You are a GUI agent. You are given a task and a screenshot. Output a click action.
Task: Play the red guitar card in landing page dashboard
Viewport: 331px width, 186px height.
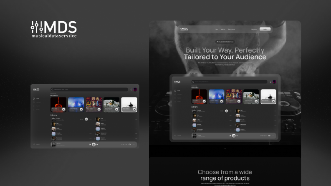tap(204, 101)
